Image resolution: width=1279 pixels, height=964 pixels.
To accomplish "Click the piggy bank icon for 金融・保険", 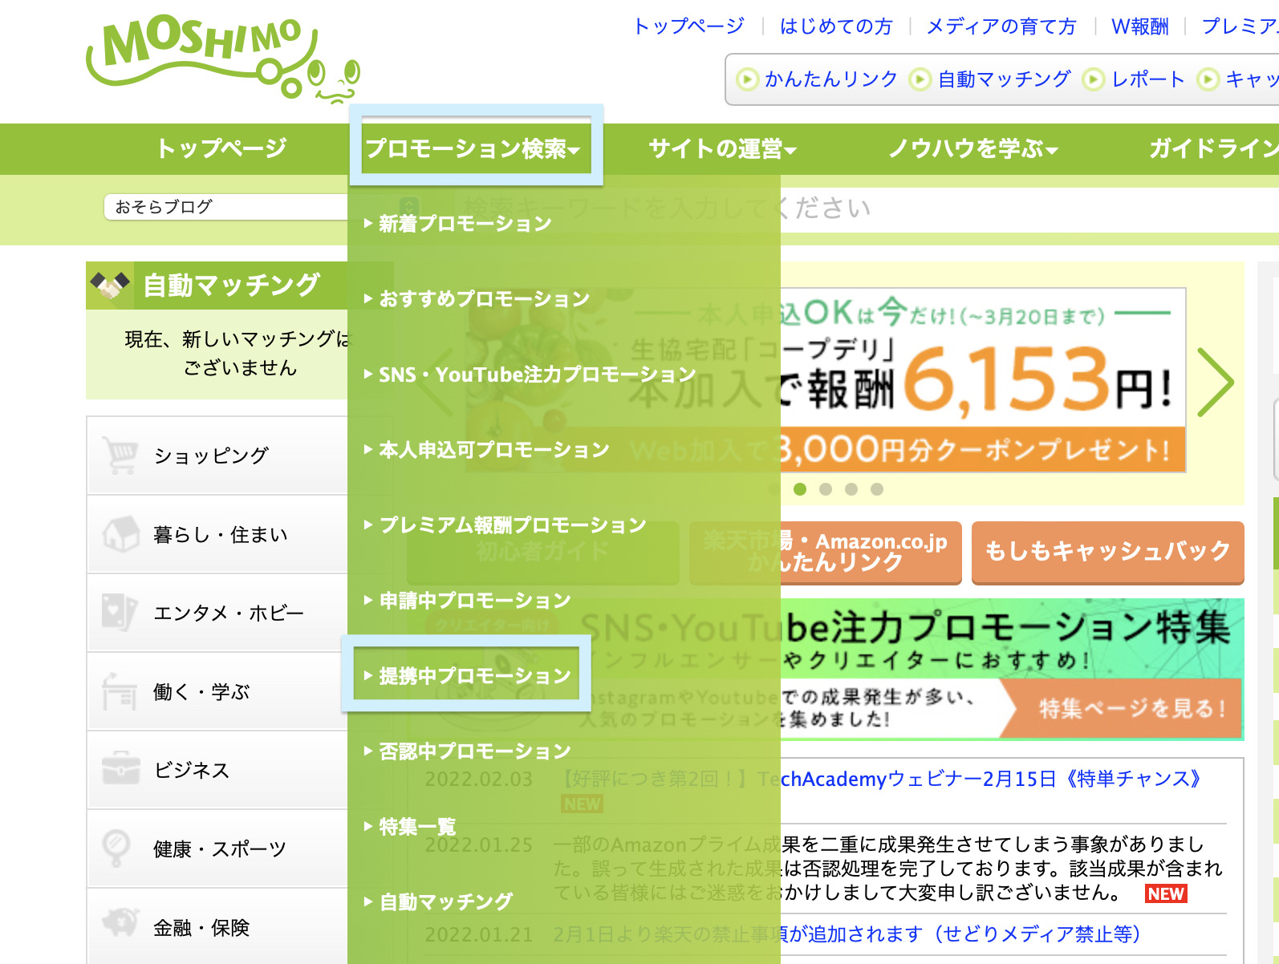I will coord(120,923).
